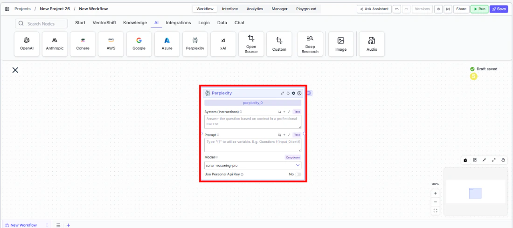Click the minimap preview
This screenshot has width=513, height=228.
(x=476, y=191)
